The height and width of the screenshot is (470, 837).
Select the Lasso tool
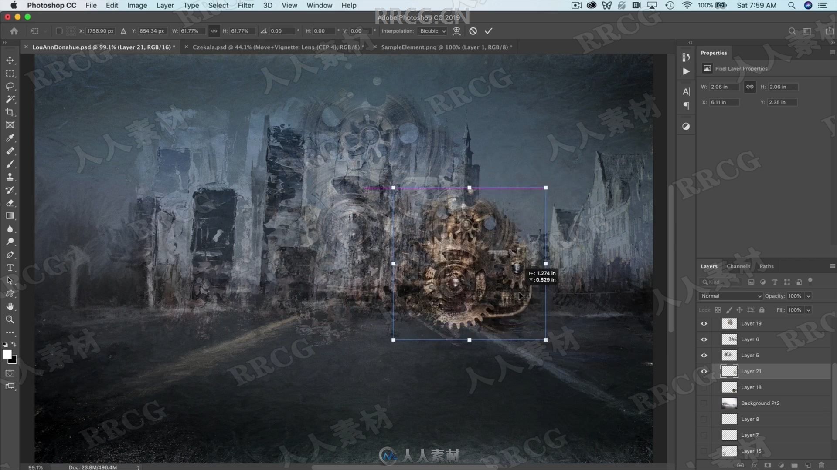tap(10, 86)
